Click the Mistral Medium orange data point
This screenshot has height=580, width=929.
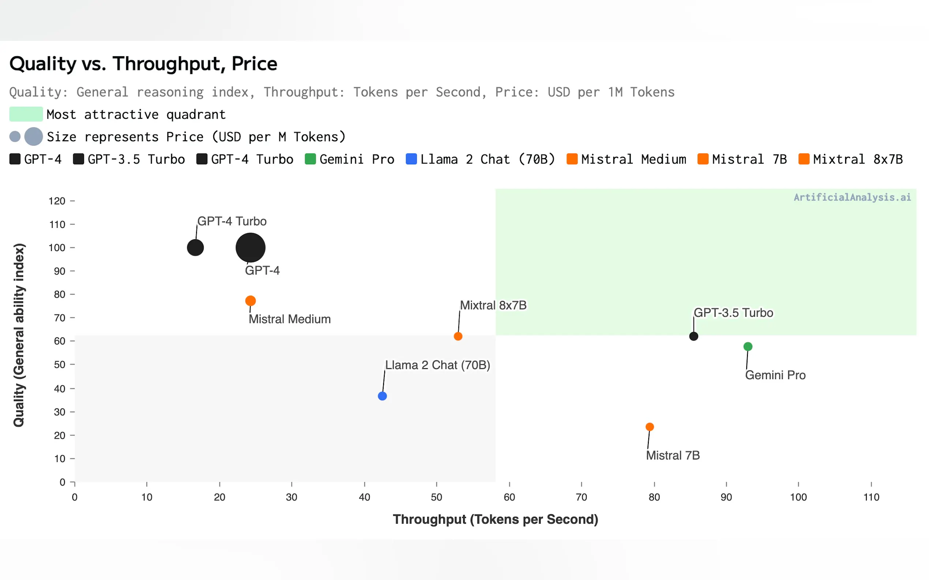(251, 301)
